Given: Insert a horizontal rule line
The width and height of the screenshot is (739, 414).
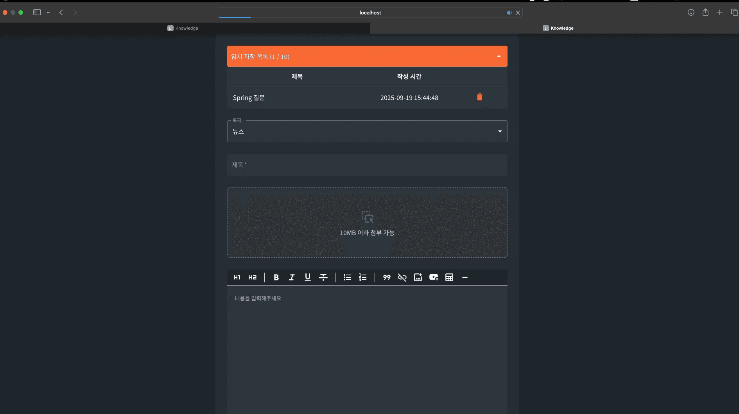Looking at the screenshot, I should 465,277.
